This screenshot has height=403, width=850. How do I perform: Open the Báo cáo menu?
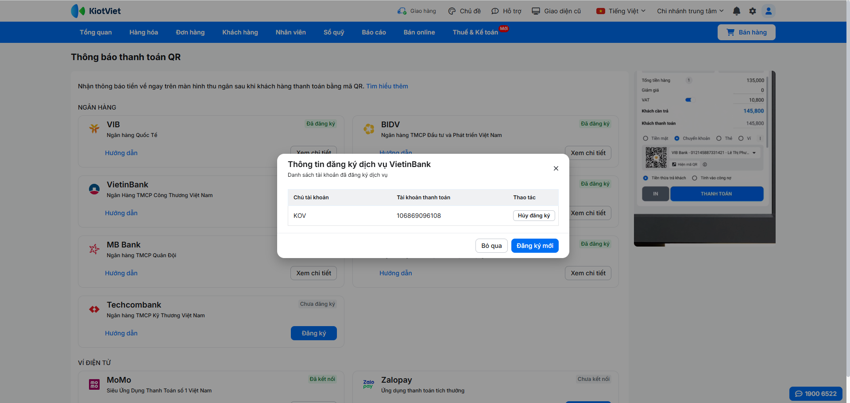(374, 32)
